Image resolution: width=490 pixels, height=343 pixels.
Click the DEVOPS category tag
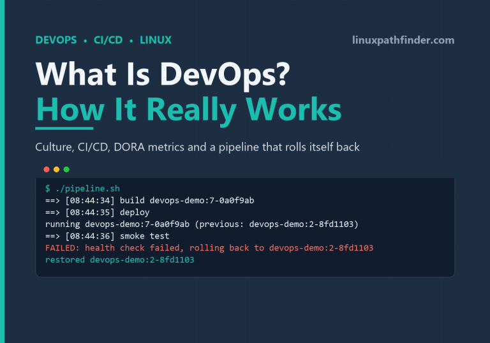coord(56,40)
